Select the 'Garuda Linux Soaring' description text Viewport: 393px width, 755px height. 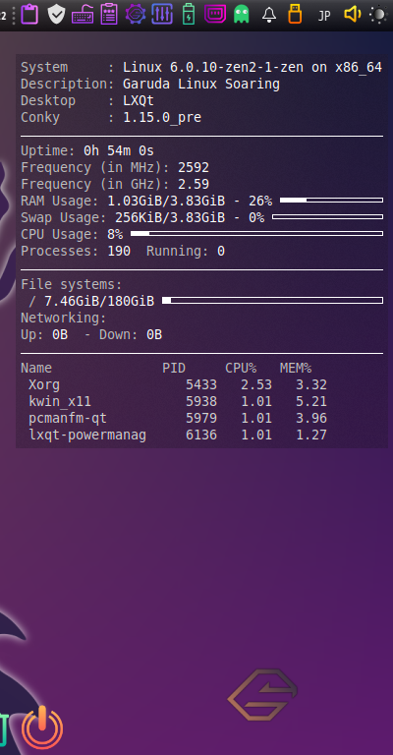(x=201, y=85)
